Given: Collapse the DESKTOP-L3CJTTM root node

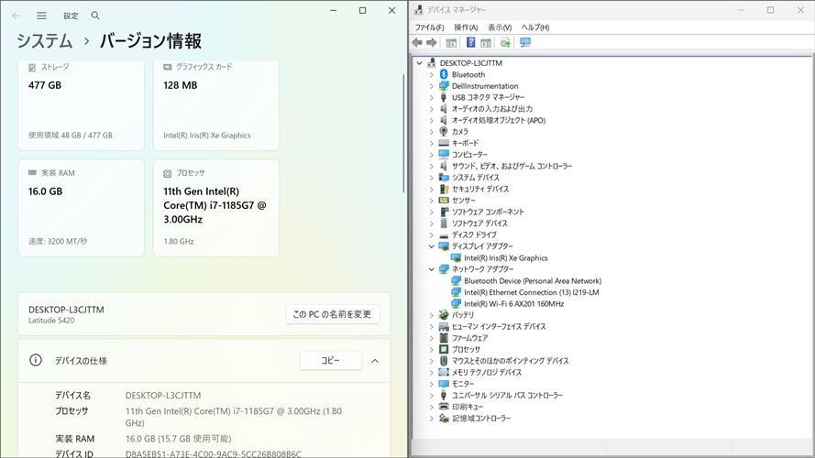Looking at the screenshot, I should tap(420, 63).
